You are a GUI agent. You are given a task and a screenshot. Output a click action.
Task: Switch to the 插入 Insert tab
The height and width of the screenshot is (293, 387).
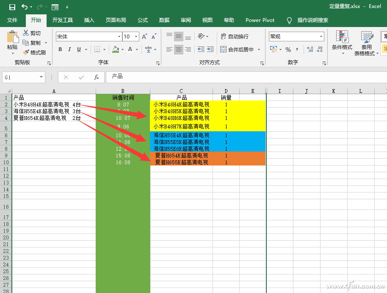[x=89, y=20]
